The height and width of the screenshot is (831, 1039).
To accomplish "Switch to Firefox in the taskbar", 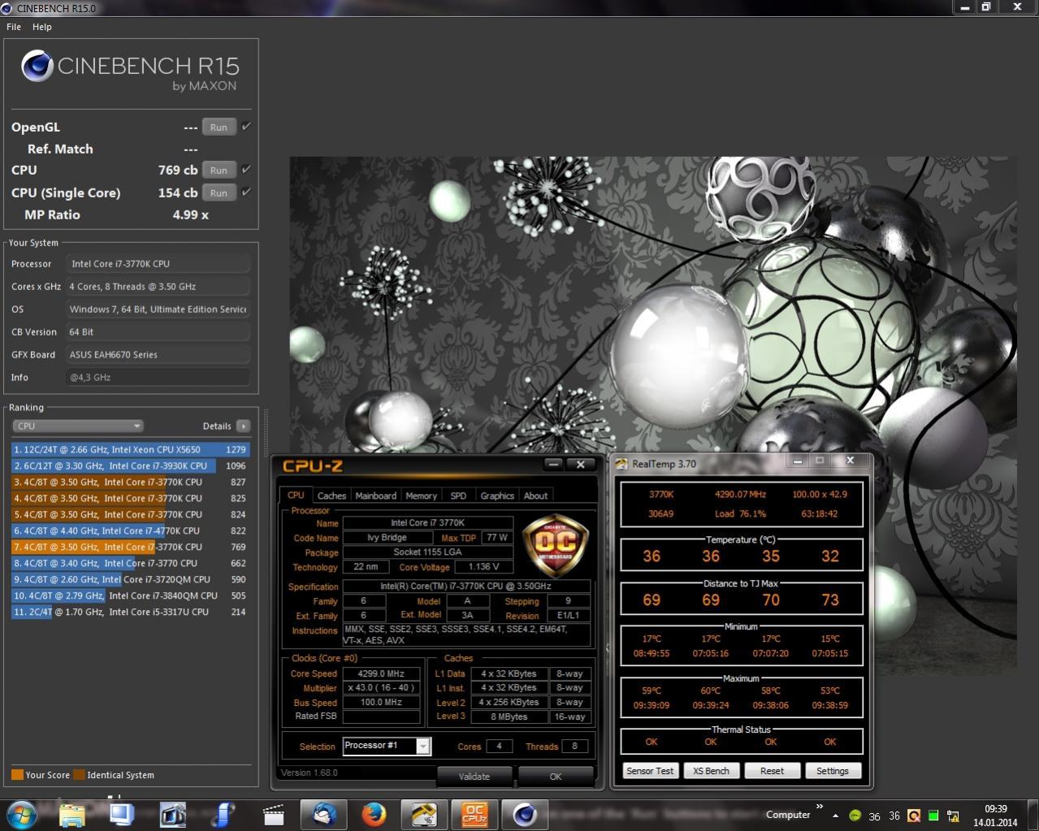I will (374, 814).
